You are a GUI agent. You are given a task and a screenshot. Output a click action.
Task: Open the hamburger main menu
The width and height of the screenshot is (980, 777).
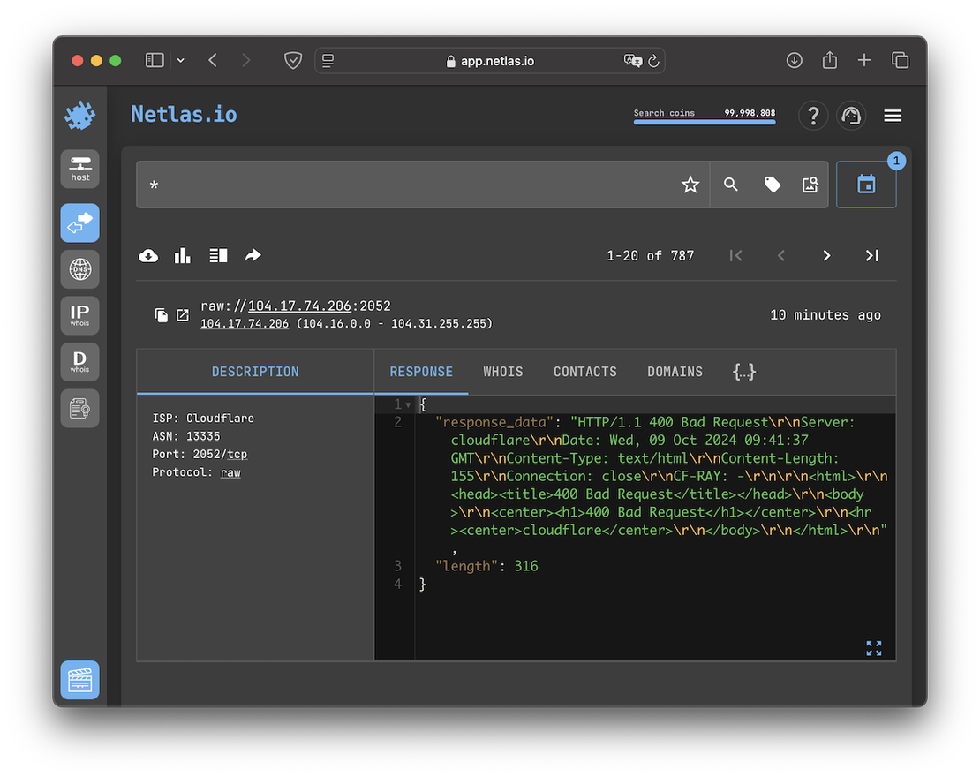tap(893, 116)
